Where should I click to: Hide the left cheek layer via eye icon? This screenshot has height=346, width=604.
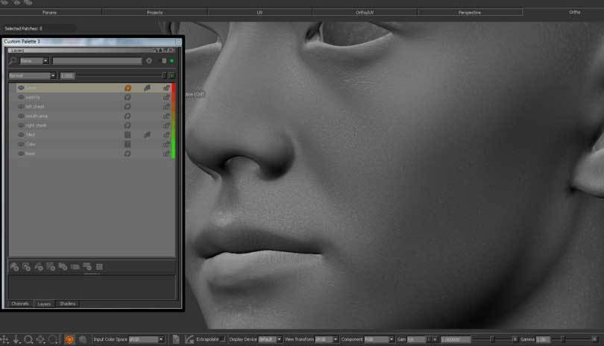(21, 107)
